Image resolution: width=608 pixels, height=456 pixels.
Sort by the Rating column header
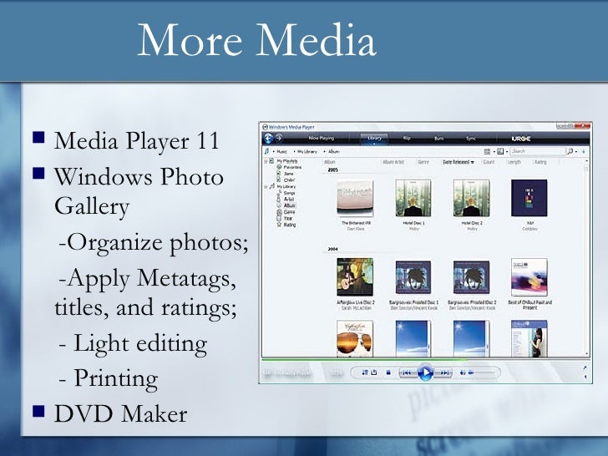(540, 162)
